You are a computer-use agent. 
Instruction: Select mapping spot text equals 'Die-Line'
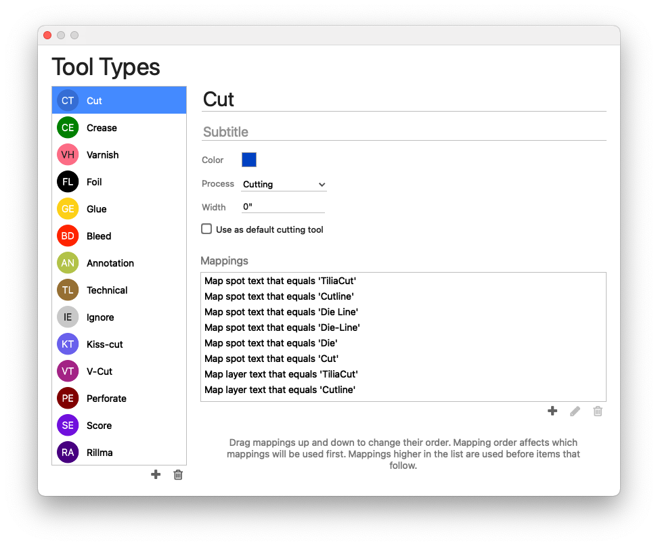(x=403, y=327)
